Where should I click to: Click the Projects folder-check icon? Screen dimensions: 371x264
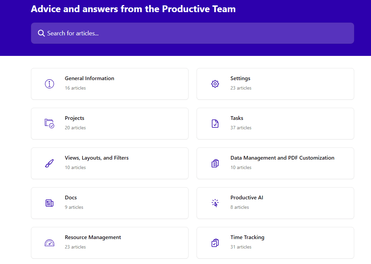click(x=49, y=124)
